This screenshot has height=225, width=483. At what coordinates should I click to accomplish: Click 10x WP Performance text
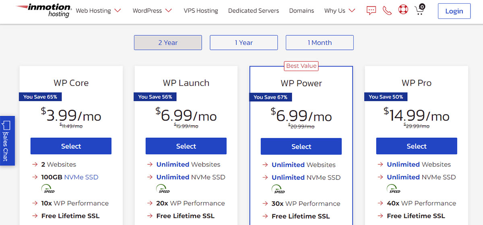(x=75, y=203)
